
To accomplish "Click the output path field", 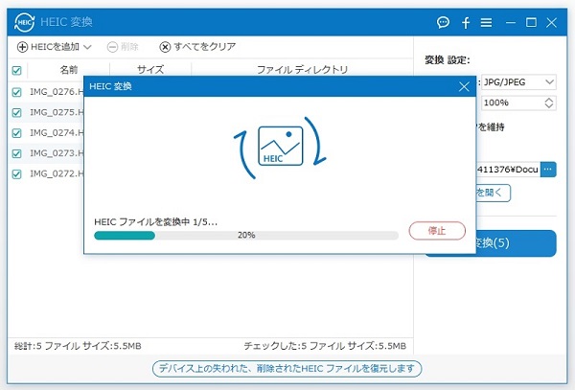I will pos(508,170).
